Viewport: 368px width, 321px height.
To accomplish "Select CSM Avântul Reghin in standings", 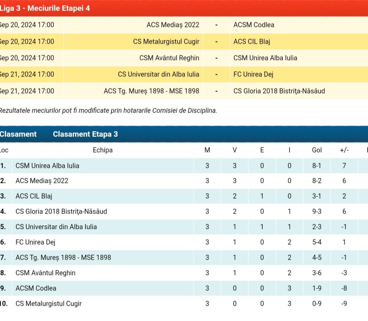I will (45, 273).
